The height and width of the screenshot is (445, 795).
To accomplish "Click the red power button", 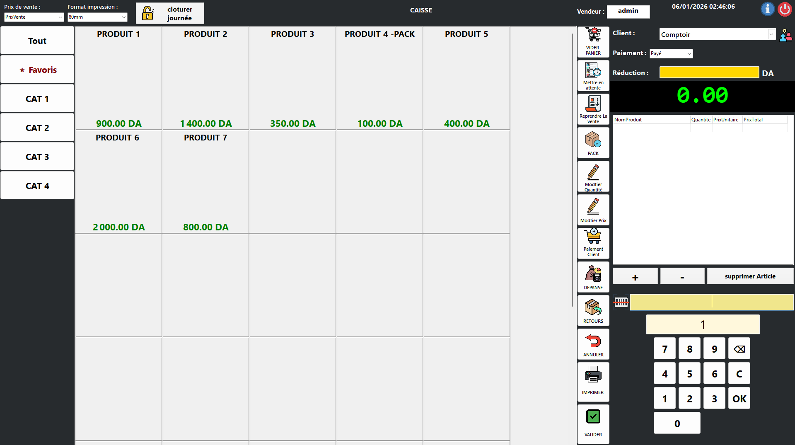I will pyautogui.click(x=784, y=9).
